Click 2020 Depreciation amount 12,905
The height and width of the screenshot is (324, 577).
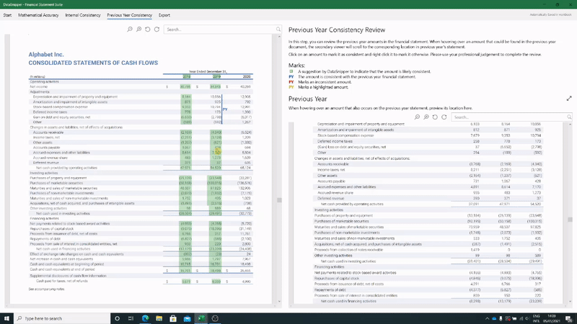[x=245, y=96]
